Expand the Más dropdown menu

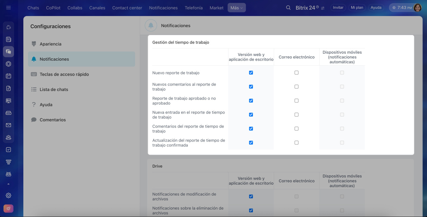237,8
